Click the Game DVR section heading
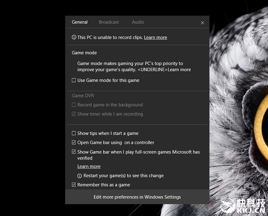This screenshot has width=268, height=216. (83, 96)
